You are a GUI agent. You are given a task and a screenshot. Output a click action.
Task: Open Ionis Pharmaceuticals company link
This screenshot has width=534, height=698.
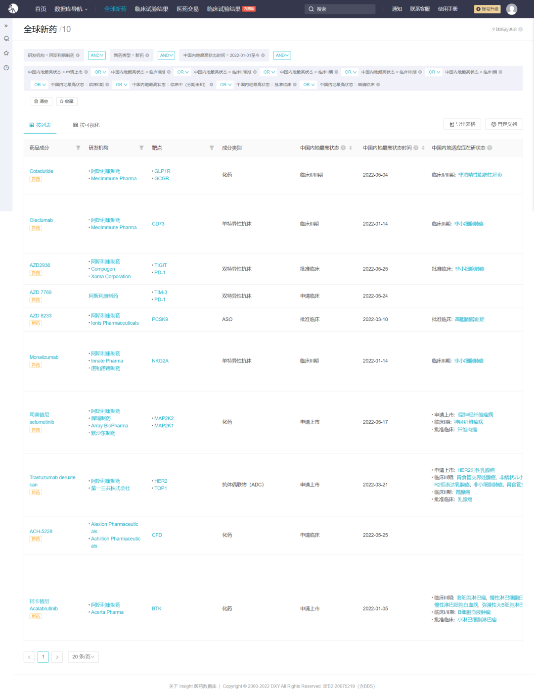115,323
